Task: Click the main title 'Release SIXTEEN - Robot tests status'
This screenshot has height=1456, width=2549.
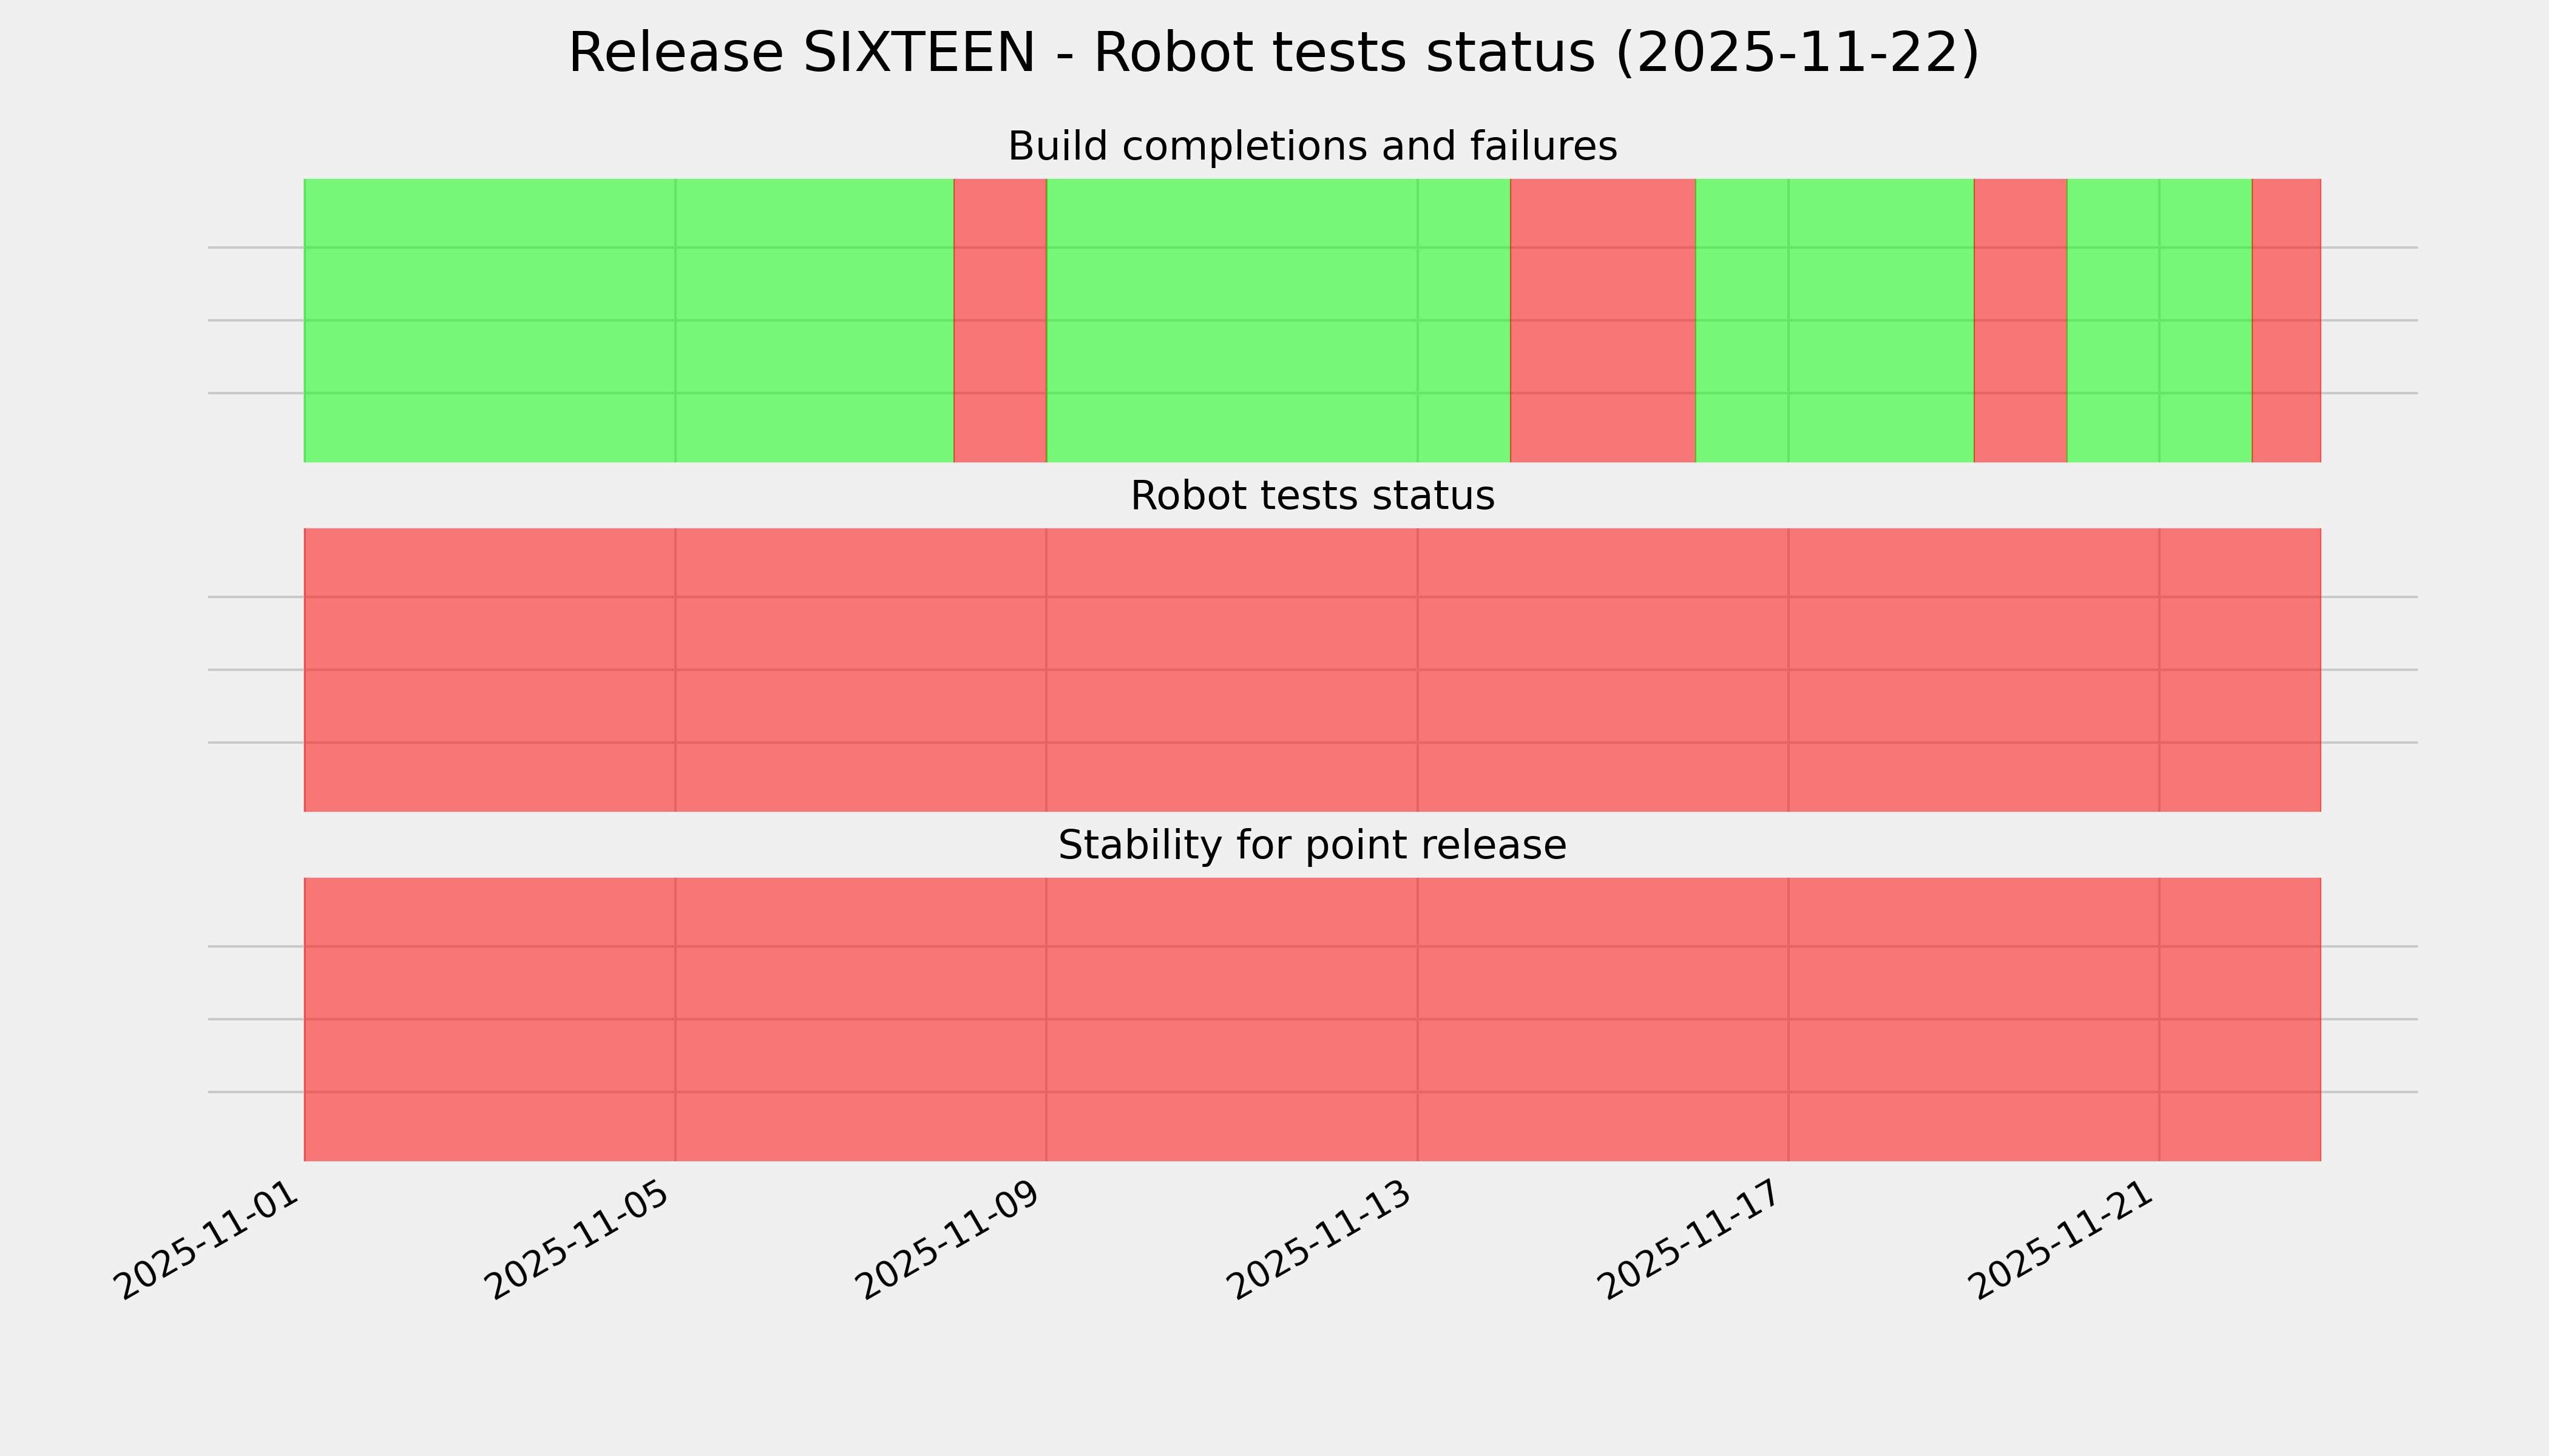Action: point(1273,54)
